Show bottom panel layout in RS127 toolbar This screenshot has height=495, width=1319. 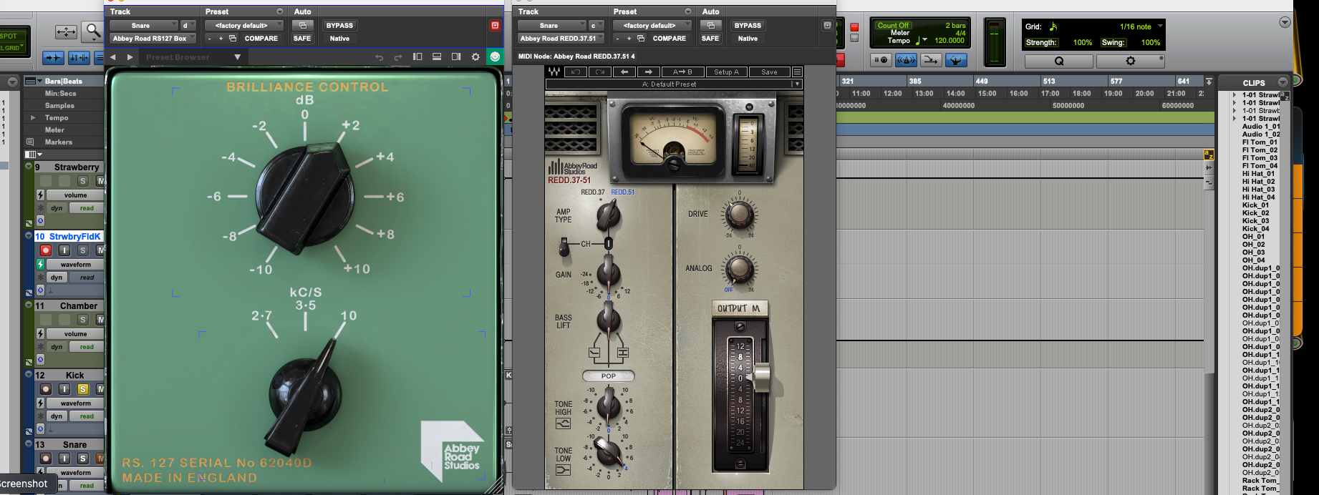click(x=437, y=57)
